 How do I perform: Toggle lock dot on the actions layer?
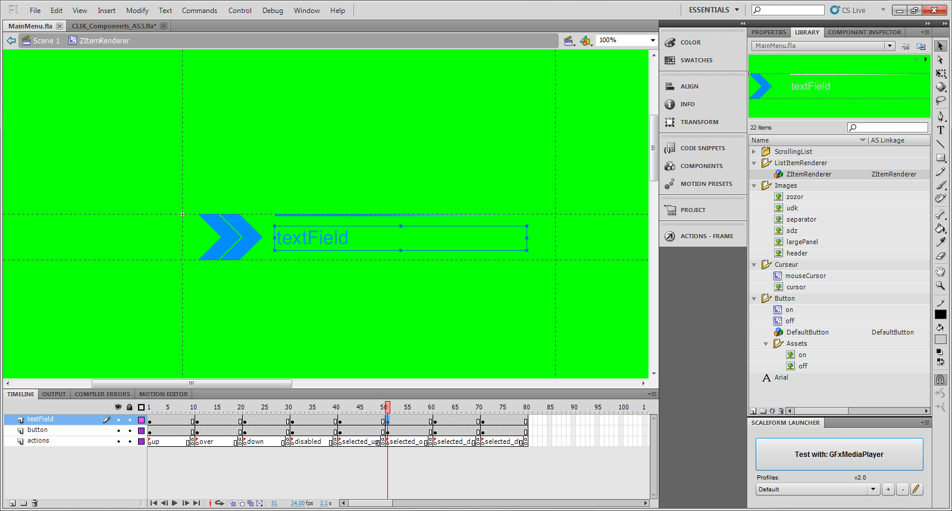tap(130, 441)
